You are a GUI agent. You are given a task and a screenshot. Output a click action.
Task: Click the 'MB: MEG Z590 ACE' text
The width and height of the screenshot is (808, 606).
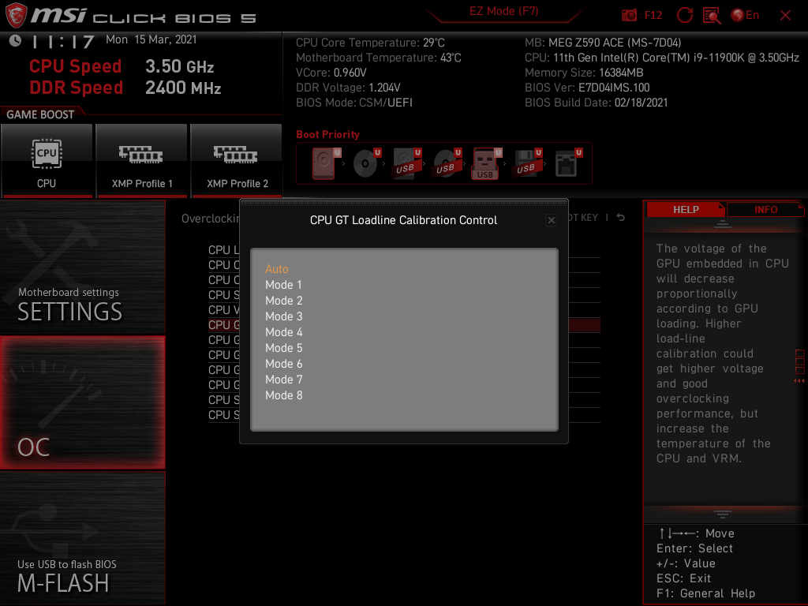(x=603, y=43)
